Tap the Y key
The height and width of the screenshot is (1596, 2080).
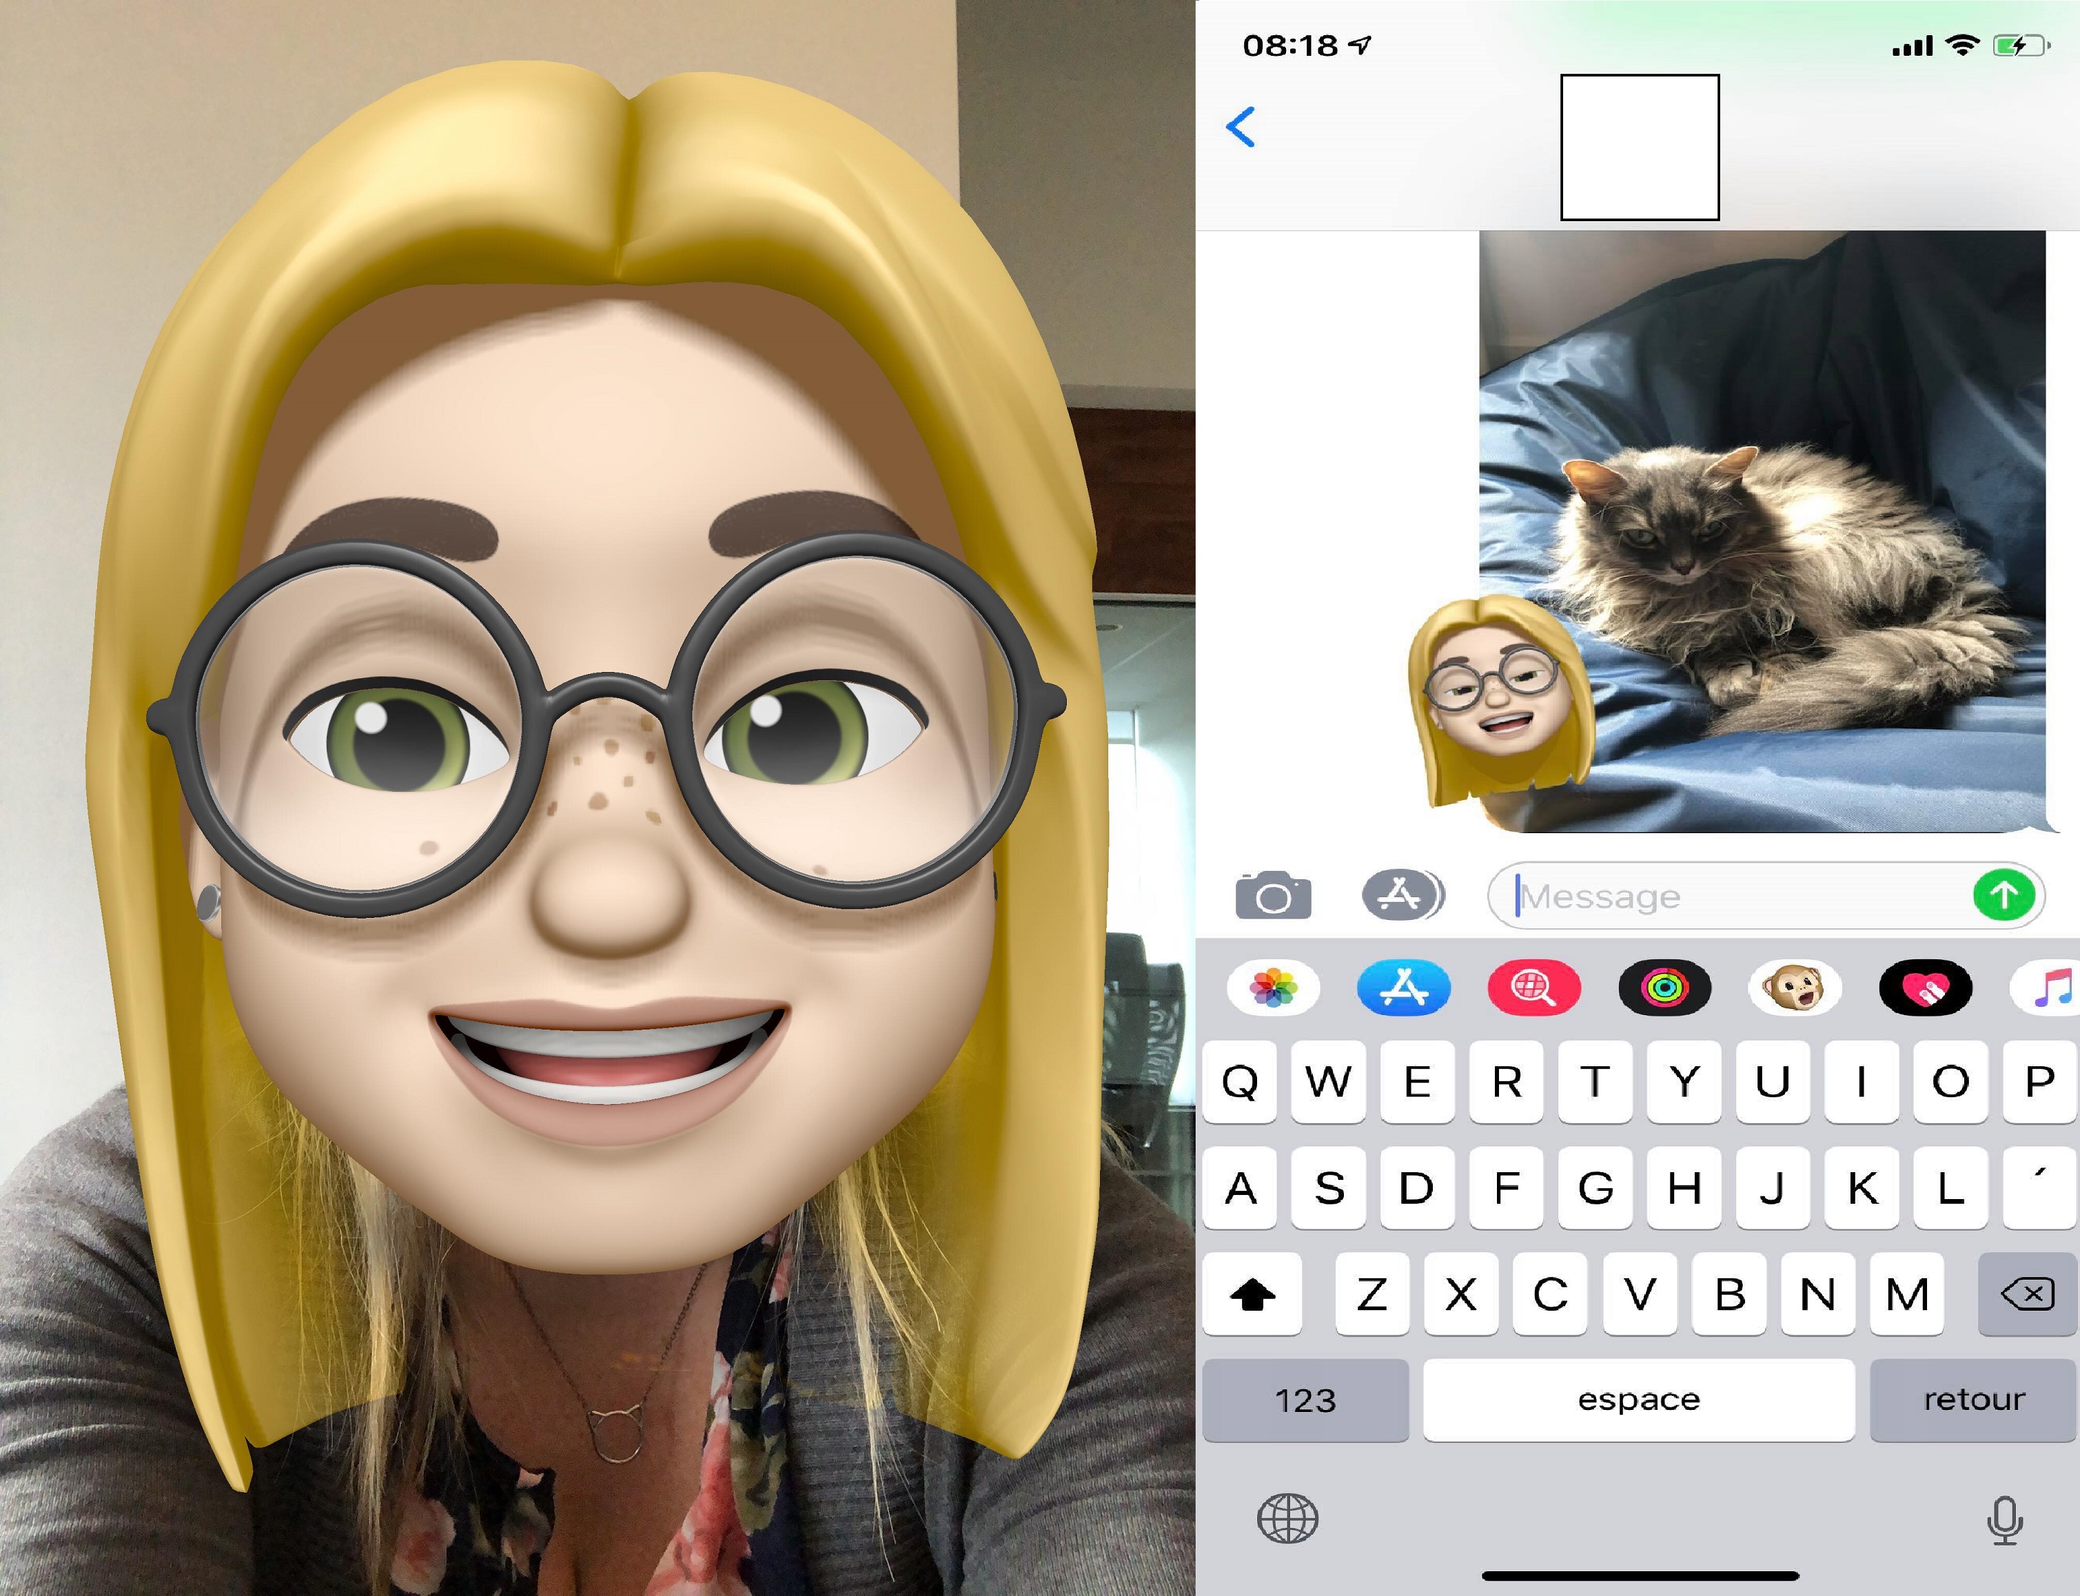point(1684,1081)
